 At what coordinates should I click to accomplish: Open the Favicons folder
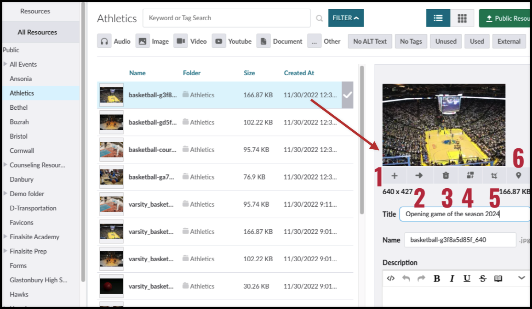tap(21, 223)
